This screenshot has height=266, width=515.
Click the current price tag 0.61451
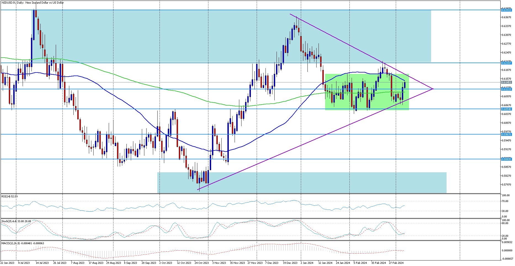click(x=506, y=82)
